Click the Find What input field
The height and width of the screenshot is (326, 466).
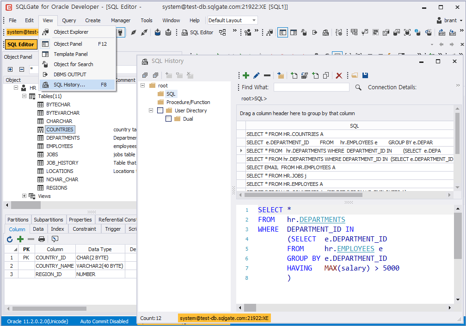[311, 87]
